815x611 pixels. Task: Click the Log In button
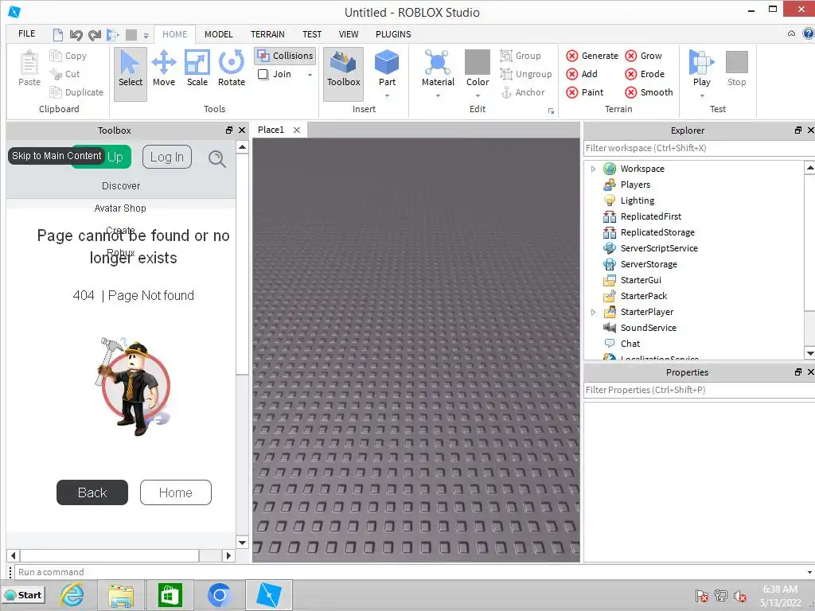[x=167, y=157]
